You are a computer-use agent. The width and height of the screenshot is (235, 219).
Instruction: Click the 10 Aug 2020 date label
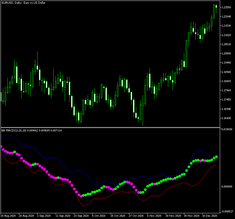pyautogui.click(x=8, y=216)
